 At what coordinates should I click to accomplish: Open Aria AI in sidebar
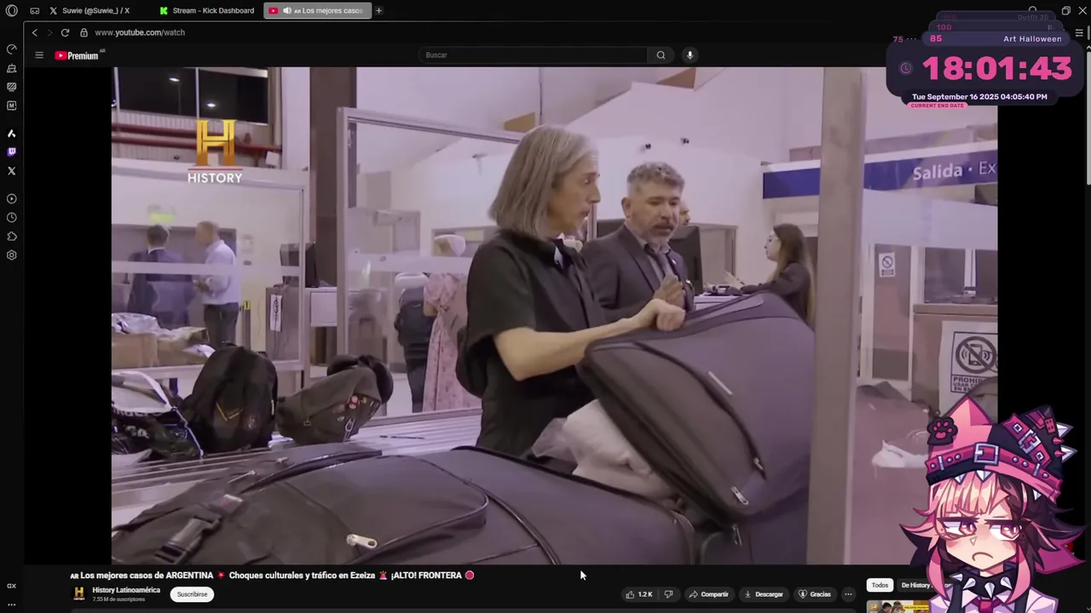[11, 134]
